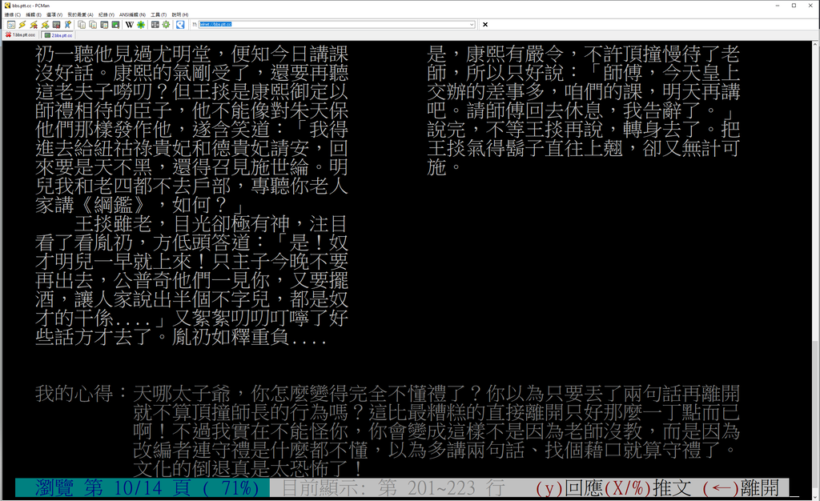Click the green flower icon
820x501 pixels.
pos(141,25)
